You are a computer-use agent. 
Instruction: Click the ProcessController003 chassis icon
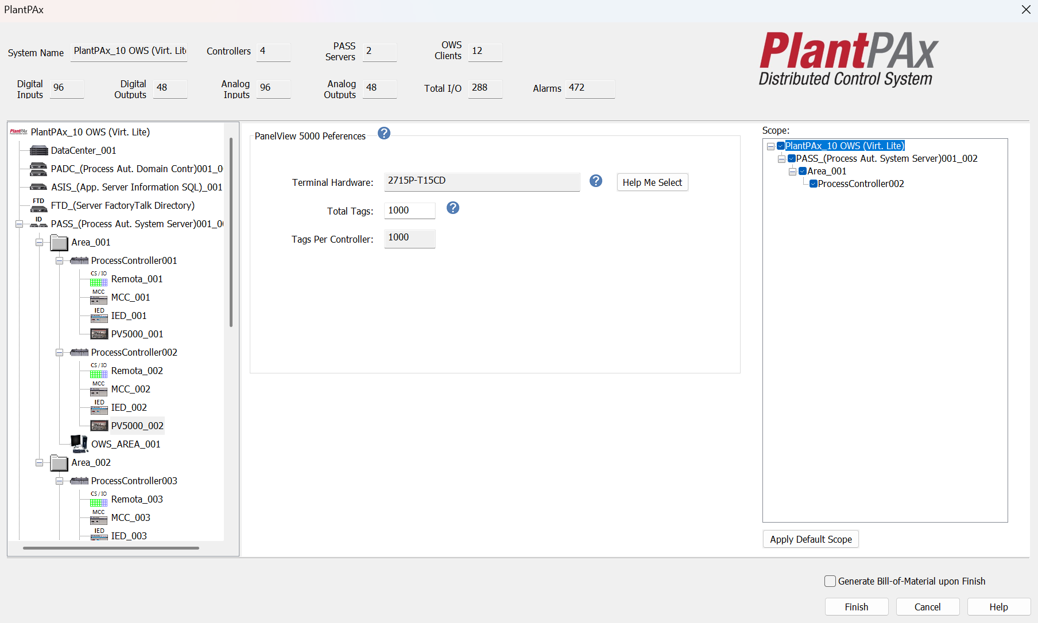[79, 481]
